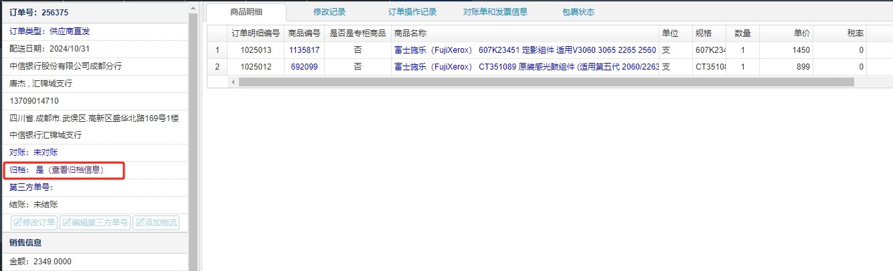This screenshot has height=271, width=893.
Task: Open the 对账单和发票信息 tab
Action: tap(495, 12)
